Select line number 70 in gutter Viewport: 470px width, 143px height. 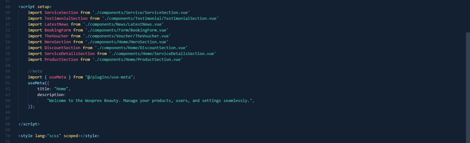tap(8, 136)
